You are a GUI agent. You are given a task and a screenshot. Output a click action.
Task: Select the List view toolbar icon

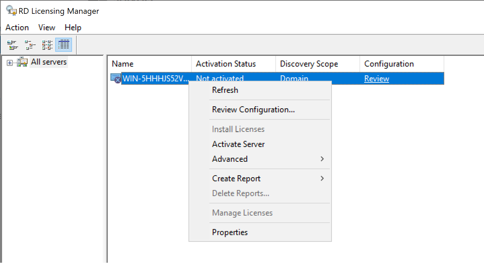coord(47,44)
